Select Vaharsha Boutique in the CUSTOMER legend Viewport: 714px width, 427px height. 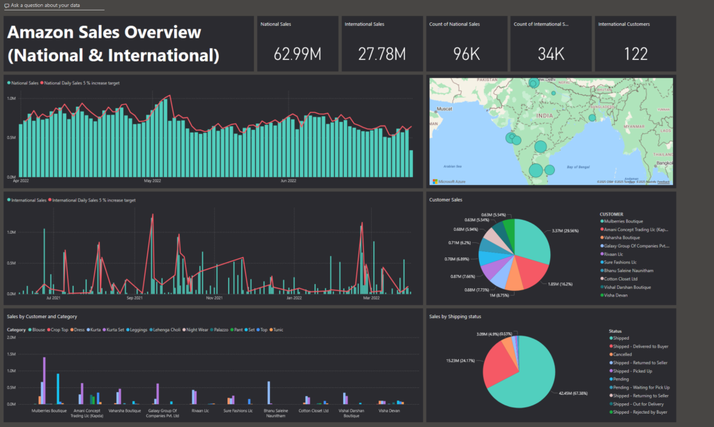tap(621, 238)
